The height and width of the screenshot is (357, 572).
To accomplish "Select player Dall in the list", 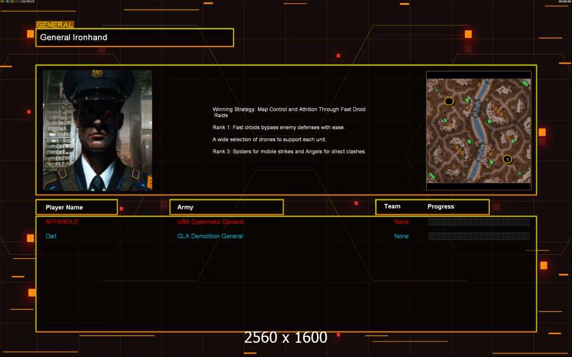I will pos(51,236).
